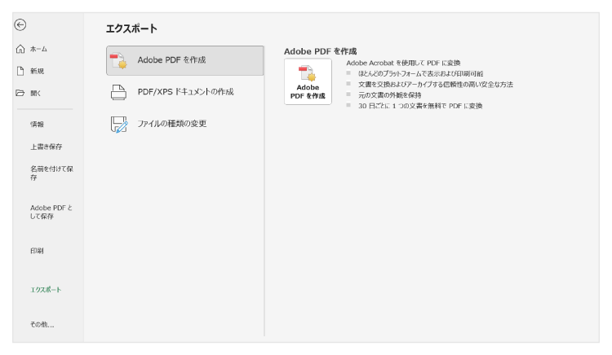This screenshot has height=355, width=612.
Task: Click the blank page icon next to 新規
Action: (x=20, y=71)
